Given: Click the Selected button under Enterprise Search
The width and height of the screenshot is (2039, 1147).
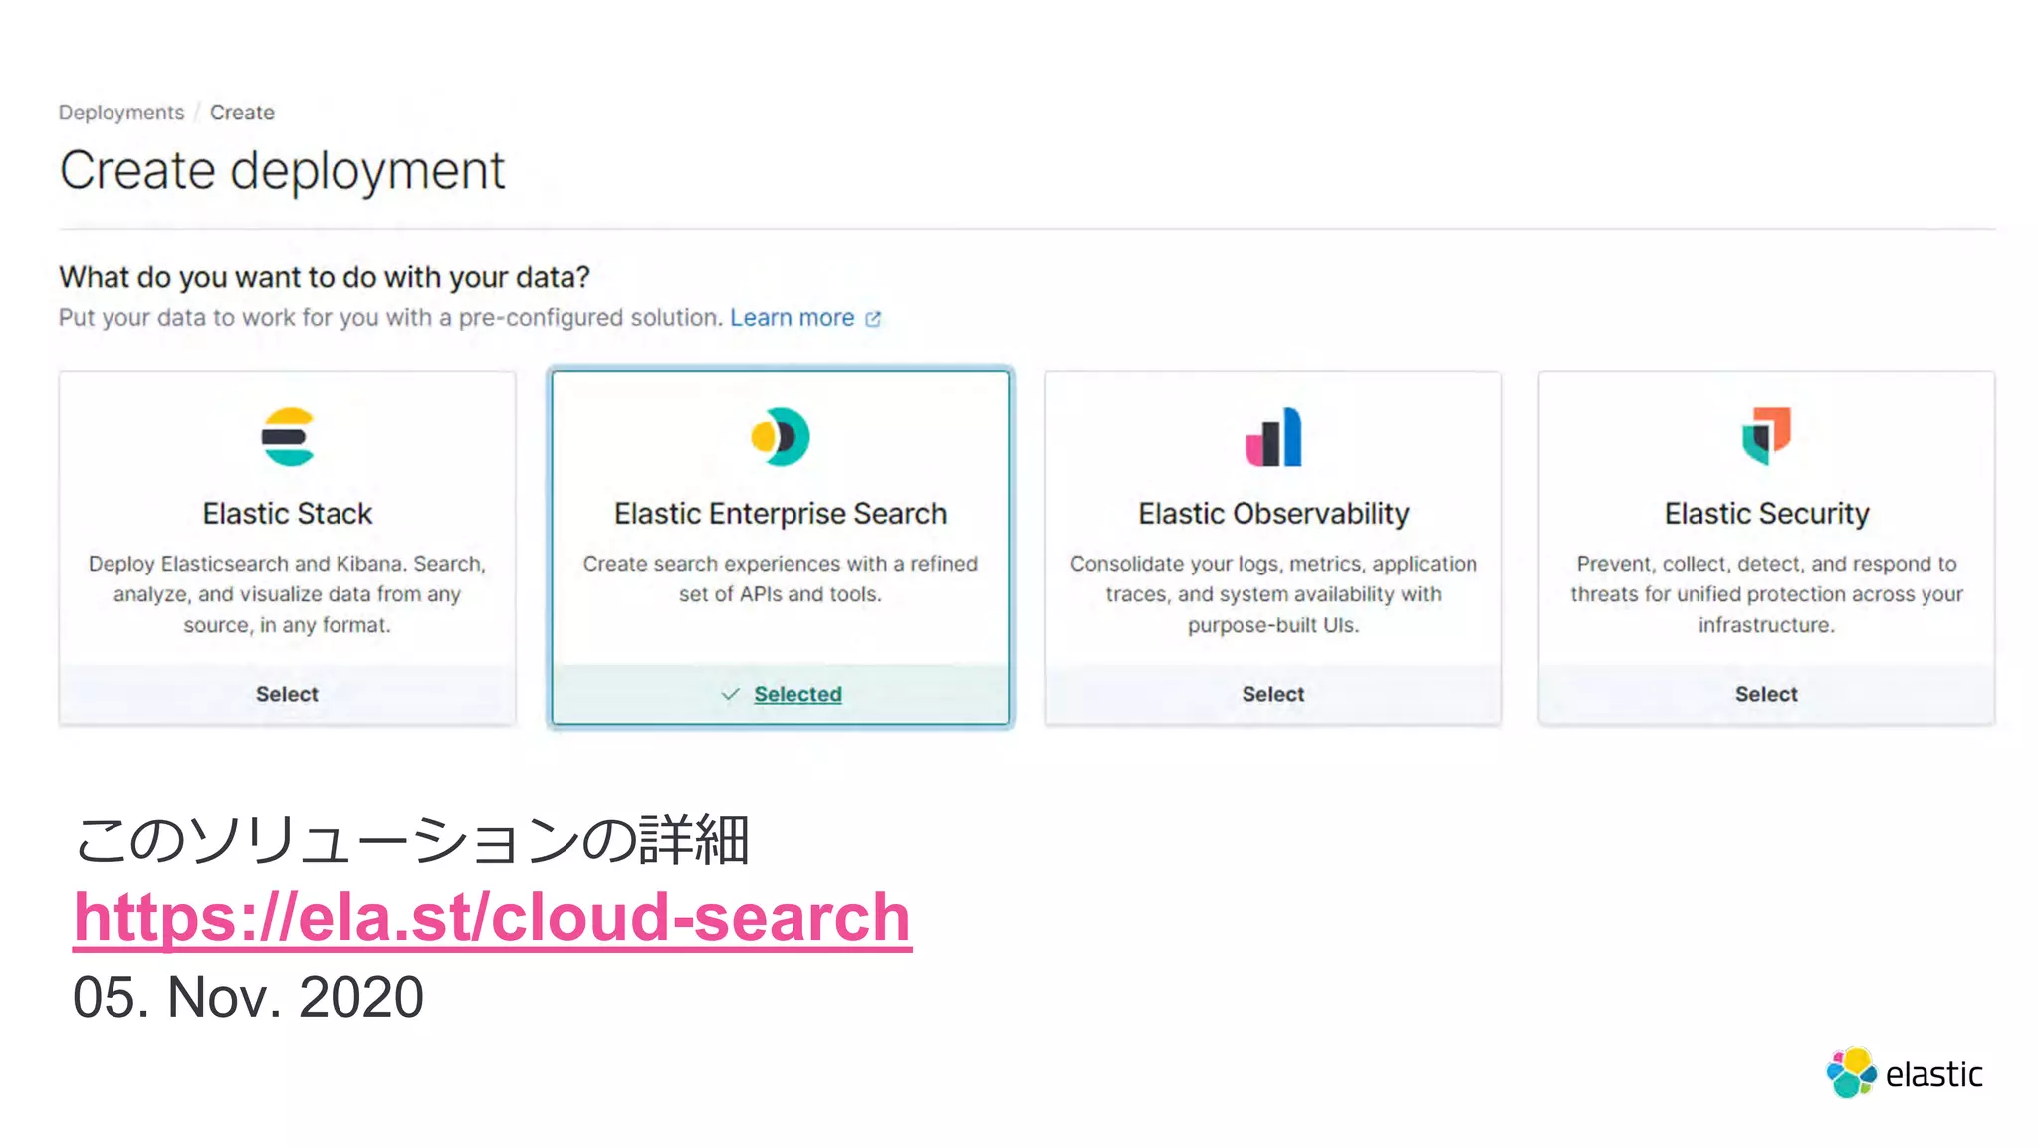Looking at the screenshot, I should click(x=781, y=694).
